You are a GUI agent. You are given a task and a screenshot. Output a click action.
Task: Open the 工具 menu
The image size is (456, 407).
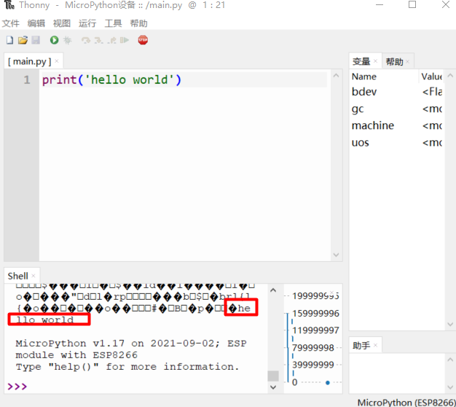pyautogui.click(x=113, y=23)
